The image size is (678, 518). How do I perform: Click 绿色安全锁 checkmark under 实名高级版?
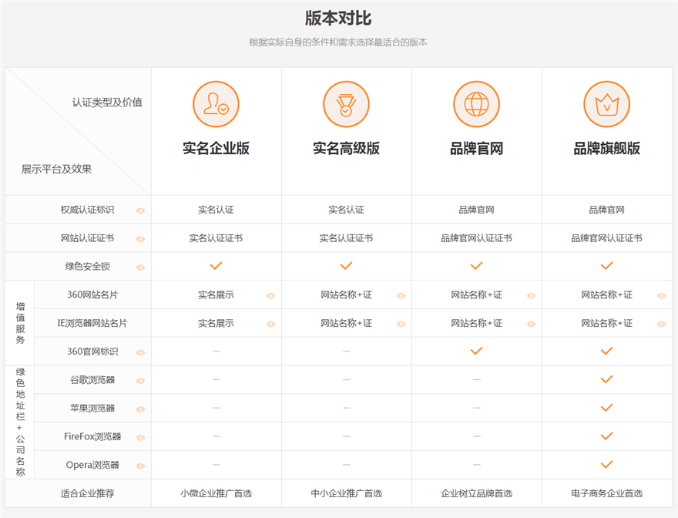click(x=347, y=266)
